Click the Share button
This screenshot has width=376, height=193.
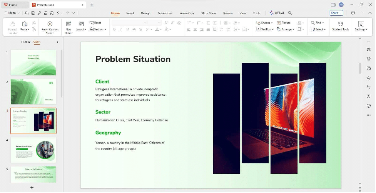(x=336, y=13)
